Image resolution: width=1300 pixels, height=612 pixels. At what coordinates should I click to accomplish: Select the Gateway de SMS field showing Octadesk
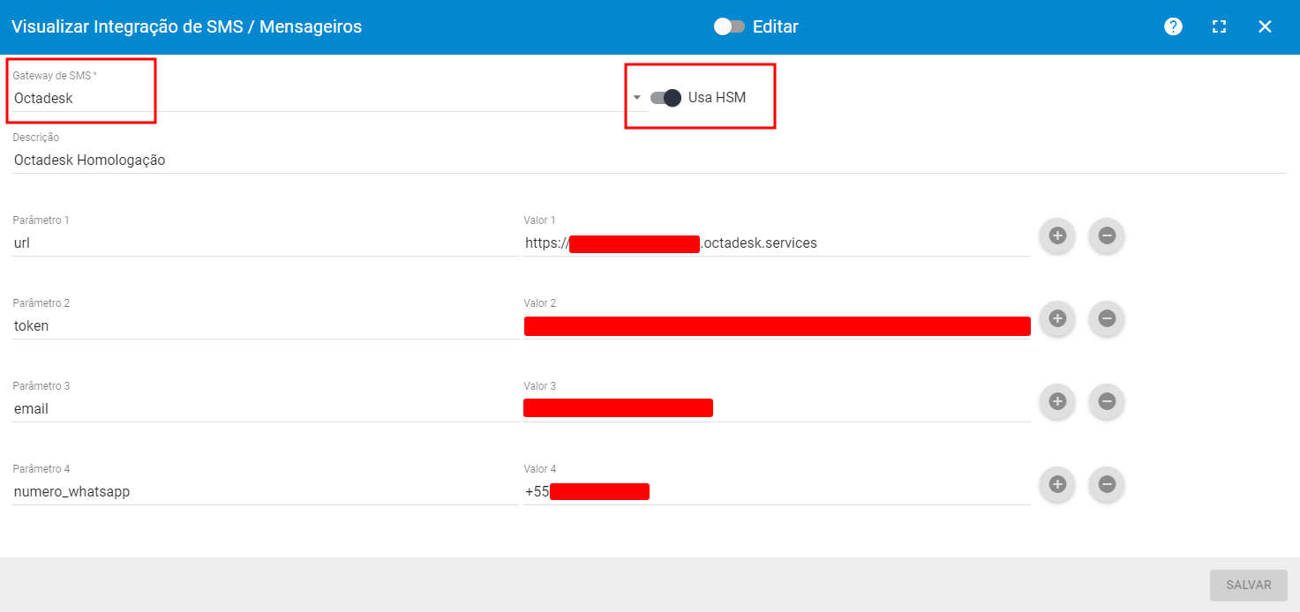[330, 98]
